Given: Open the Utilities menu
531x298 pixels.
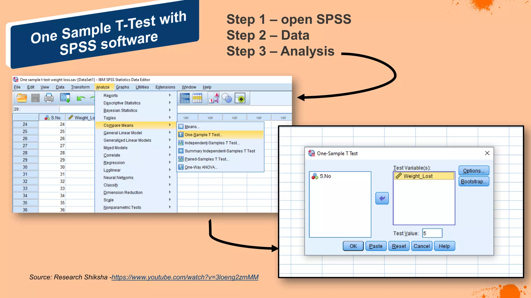Looking at the screenshot, I should click(x=142, y=87).
